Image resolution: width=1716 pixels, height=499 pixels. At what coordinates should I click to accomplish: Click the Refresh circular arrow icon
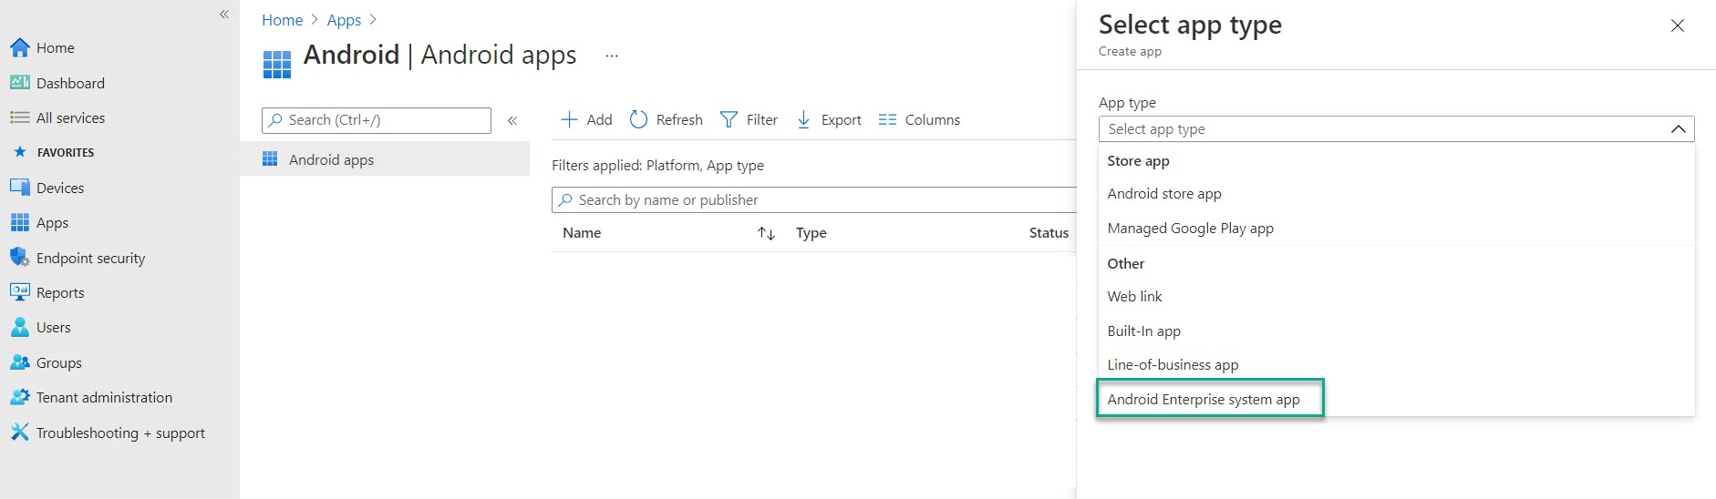(638, 119)
